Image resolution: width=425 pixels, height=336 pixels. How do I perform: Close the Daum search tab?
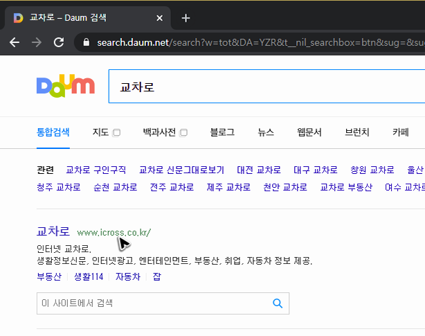[160, 18]
